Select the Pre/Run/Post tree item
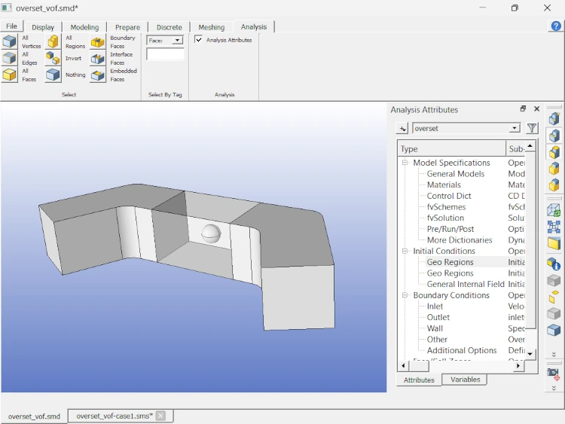565x424 pixels. pyautogui.click(x=450, y=229)
